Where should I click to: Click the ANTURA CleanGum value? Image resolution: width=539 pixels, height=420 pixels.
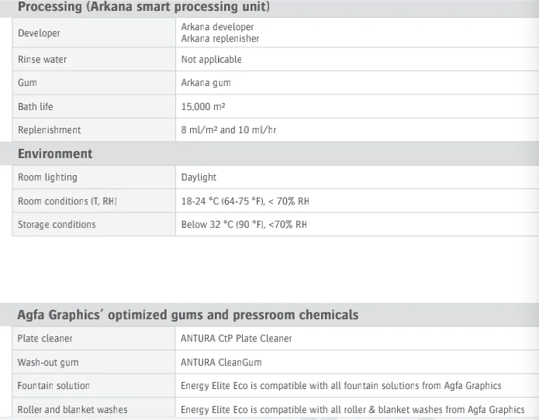[221, 362]
